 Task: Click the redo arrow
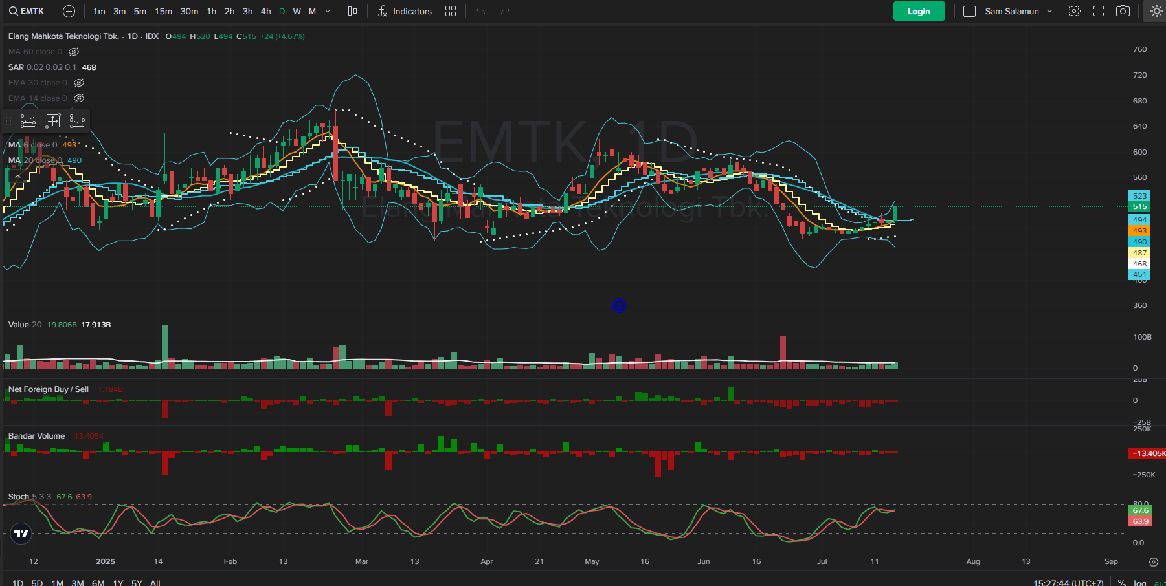pyautogui.click(x=505, y=11)
